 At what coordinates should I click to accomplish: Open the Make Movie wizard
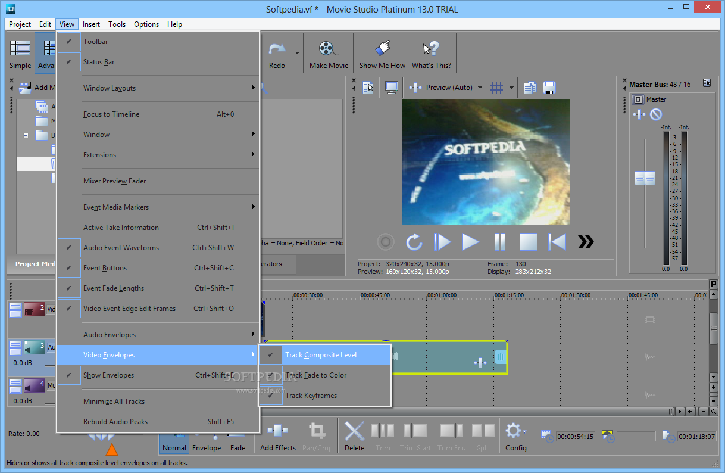(x=329, y=54)
